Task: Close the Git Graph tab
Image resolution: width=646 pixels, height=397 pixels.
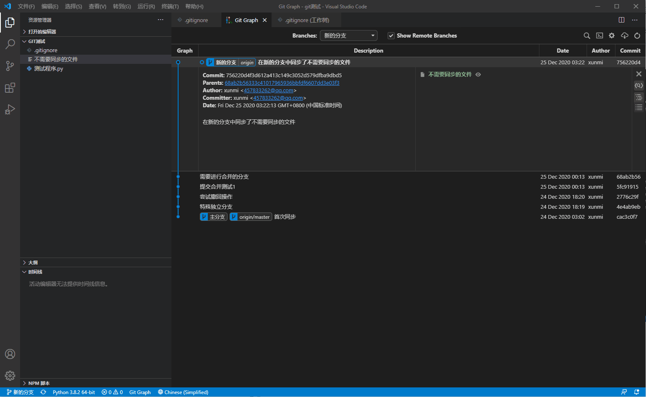Action: [x=265, y=20]
